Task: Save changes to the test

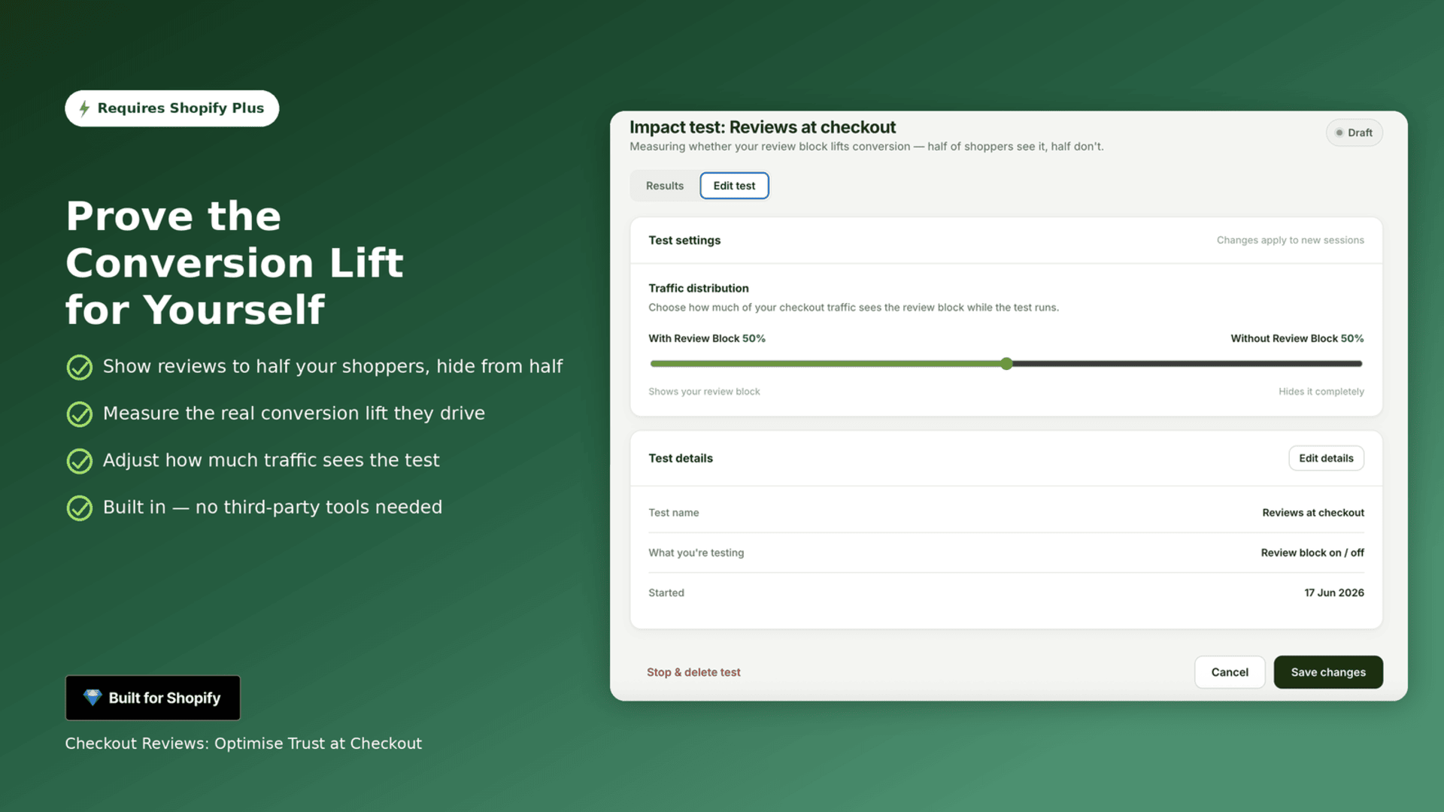Action: (x=1328, y=672)
